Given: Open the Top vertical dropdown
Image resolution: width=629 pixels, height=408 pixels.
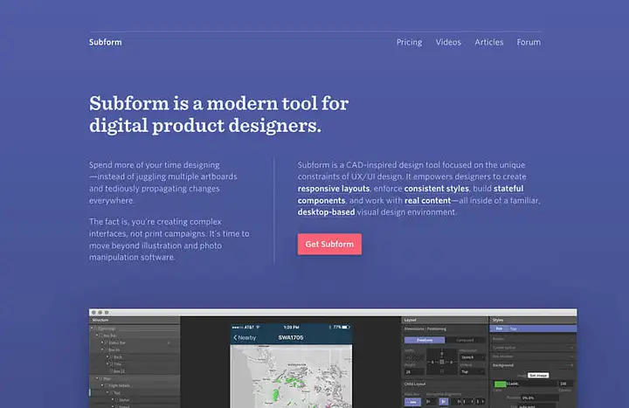Looking at the screenshot, I should [x=472, y=371].
